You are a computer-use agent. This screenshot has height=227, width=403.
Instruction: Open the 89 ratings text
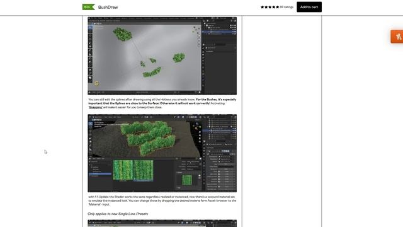pos(287,7)
